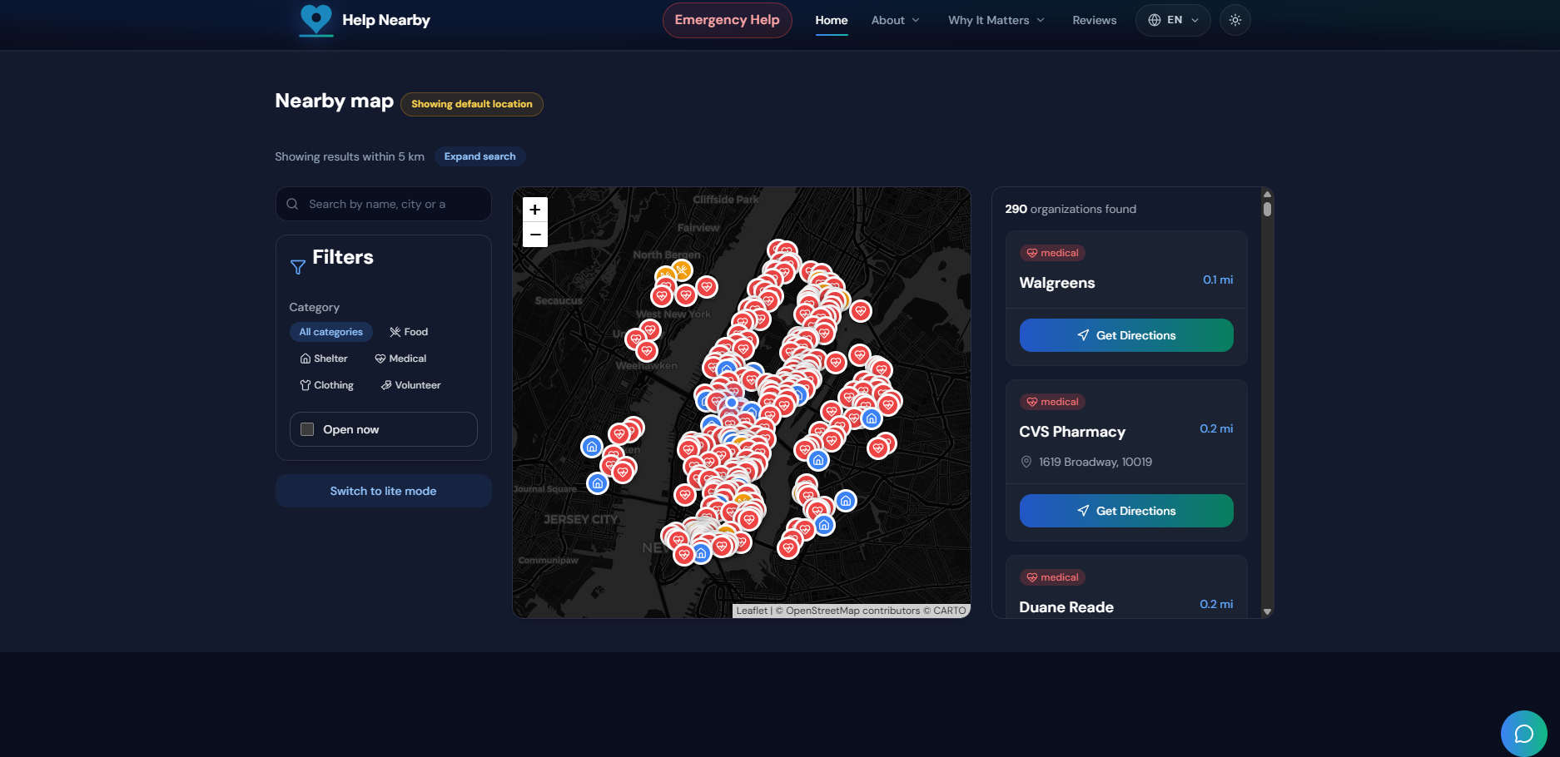Image resolution: width=1560 pixels, height=757 pixels.
Task: Click the Filters funnel icon
Action: click(x=297, y=267)
